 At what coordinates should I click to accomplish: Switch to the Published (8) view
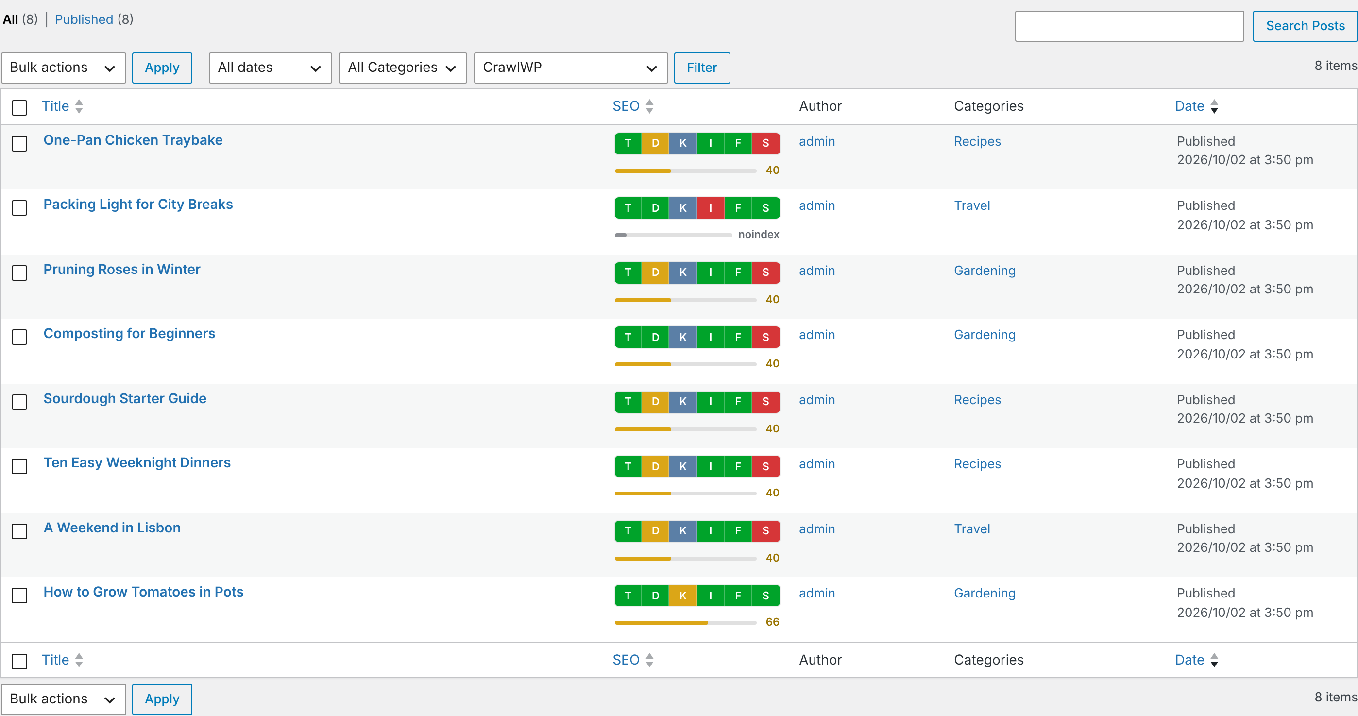click(x=94, y=19)
